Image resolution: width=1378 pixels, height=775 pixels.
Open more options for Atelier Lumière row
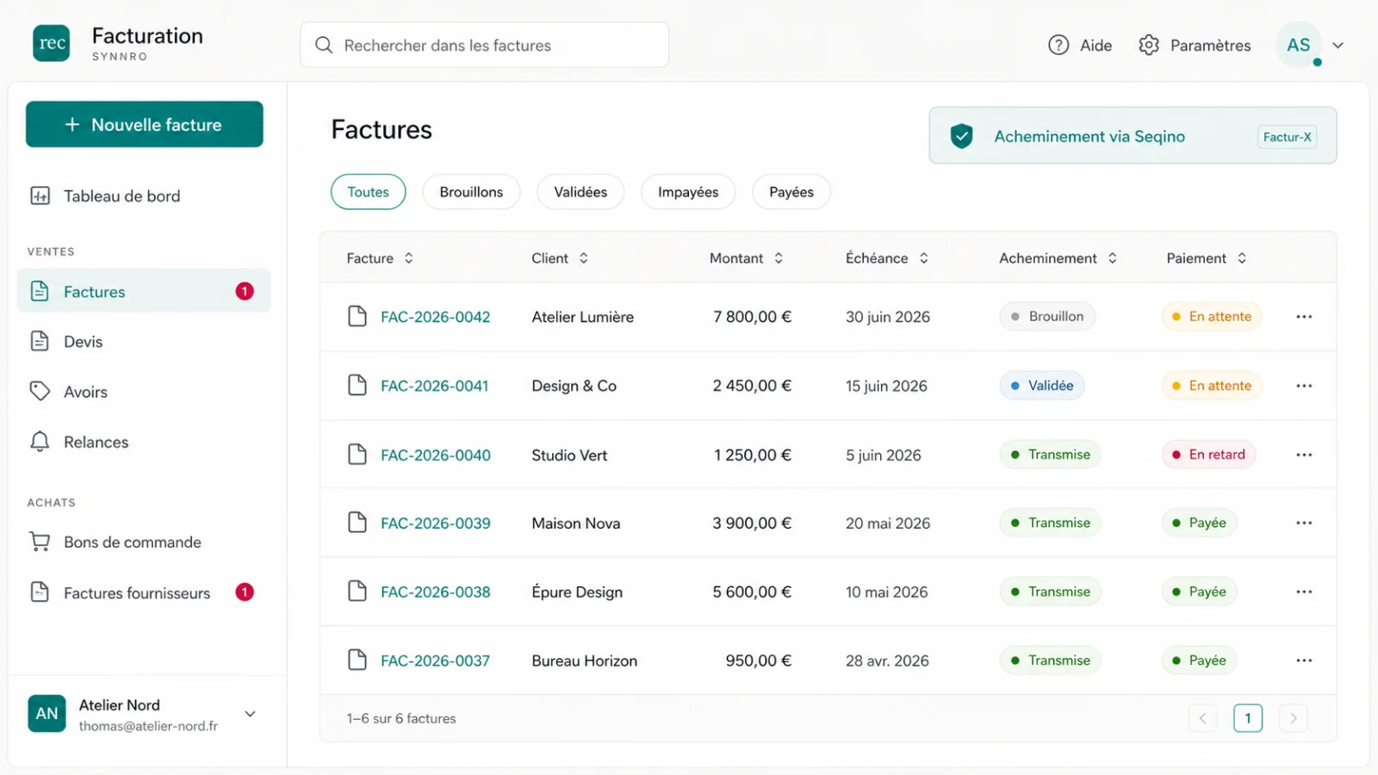pos(1304,317)
